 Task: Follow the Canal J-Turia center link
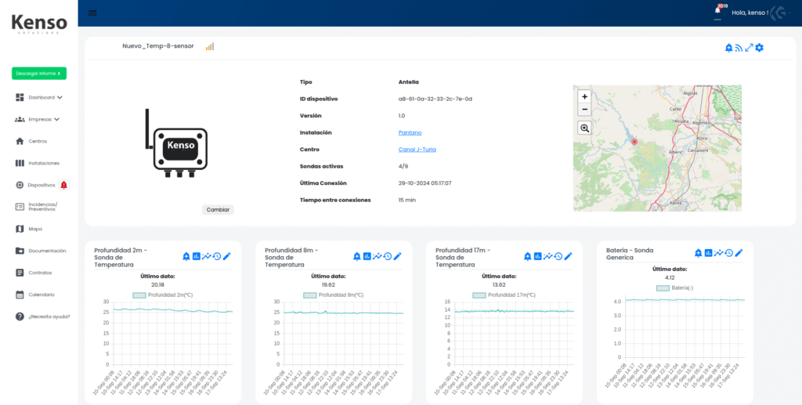(x=417, y=150)
